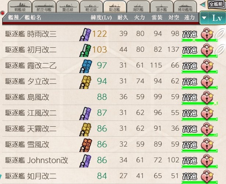Select the 重巡級 heavy cruiser tab icon
Screen dimensions: 226x184
(x=68, y=7)
